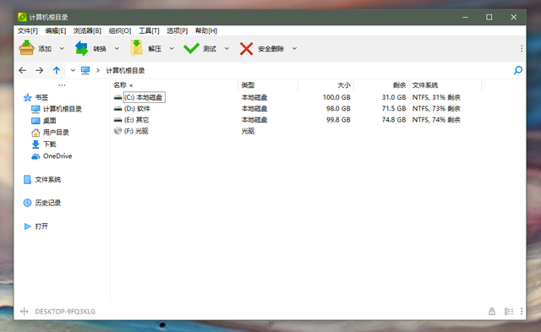Screen dimensions: 541x332
Task: Open the 工具[T] menu
Action: point(149,30)
